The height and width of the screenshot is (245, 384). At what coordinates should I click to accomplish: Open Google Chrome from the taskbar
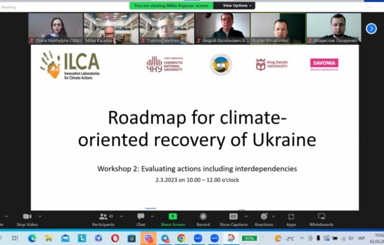point(181,238)
